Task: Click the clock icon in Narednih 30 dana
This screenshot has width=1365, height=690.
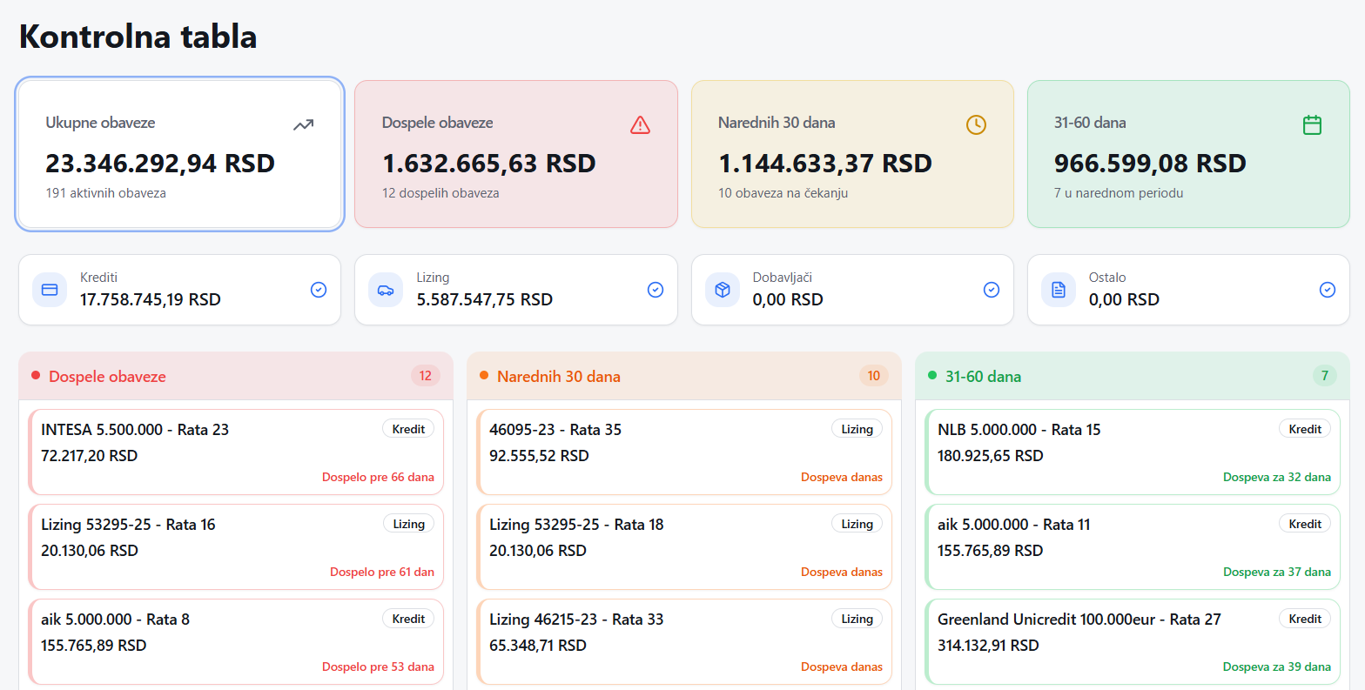Action: tap(976, 125)
